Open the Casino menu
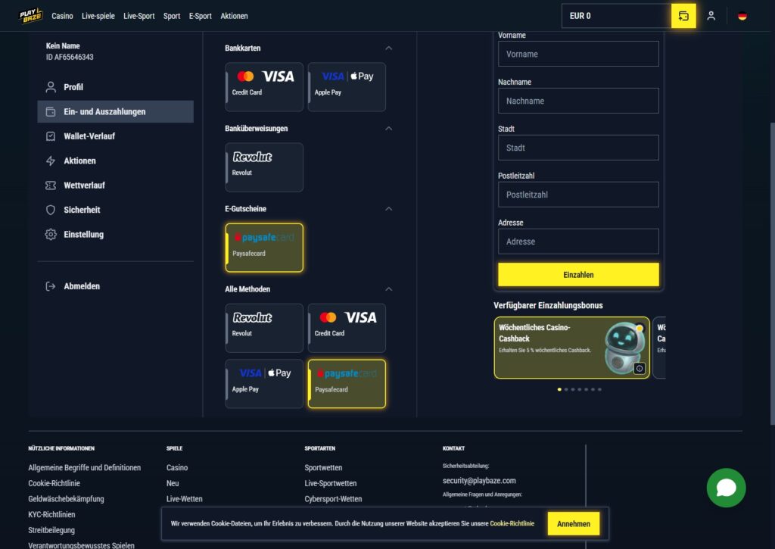This screenshot has width=775, height=549. tap(62, 16)
